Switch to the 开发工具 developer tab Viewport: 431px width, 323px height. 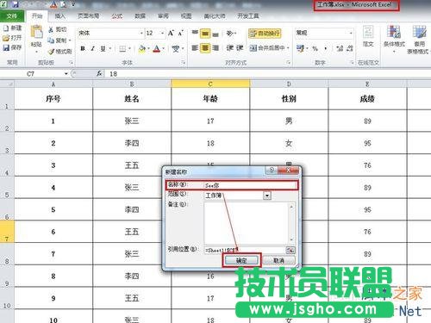[248, 16]
